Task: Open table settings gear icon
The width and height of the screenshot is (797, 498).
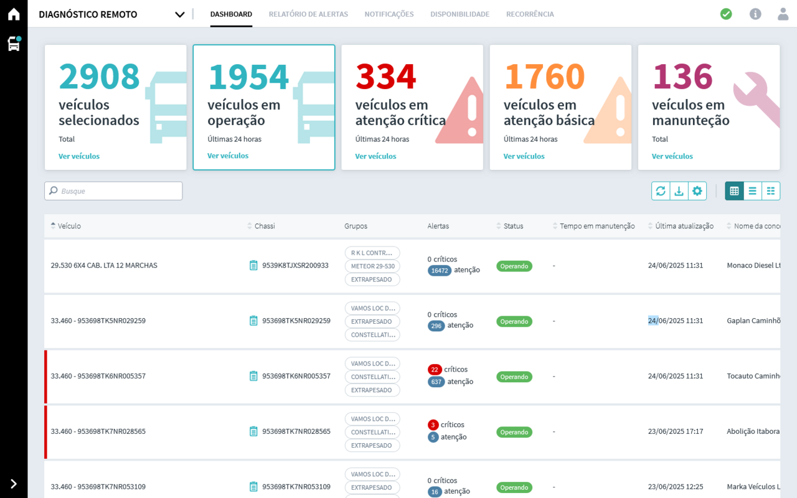Action: [697, 191]
